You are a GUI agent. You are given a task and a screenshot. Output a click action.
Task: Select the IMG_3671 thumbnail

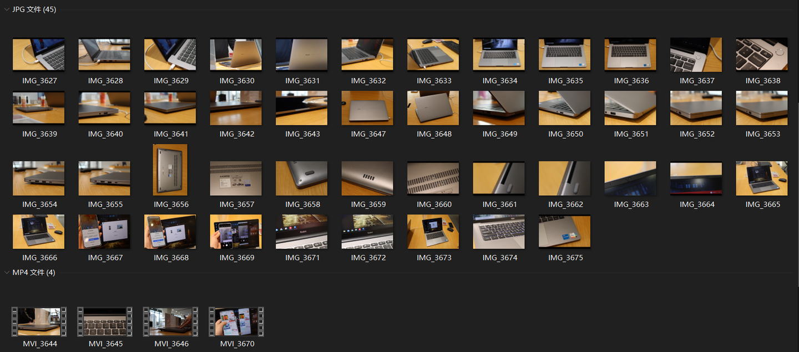[x=302, y=231]
